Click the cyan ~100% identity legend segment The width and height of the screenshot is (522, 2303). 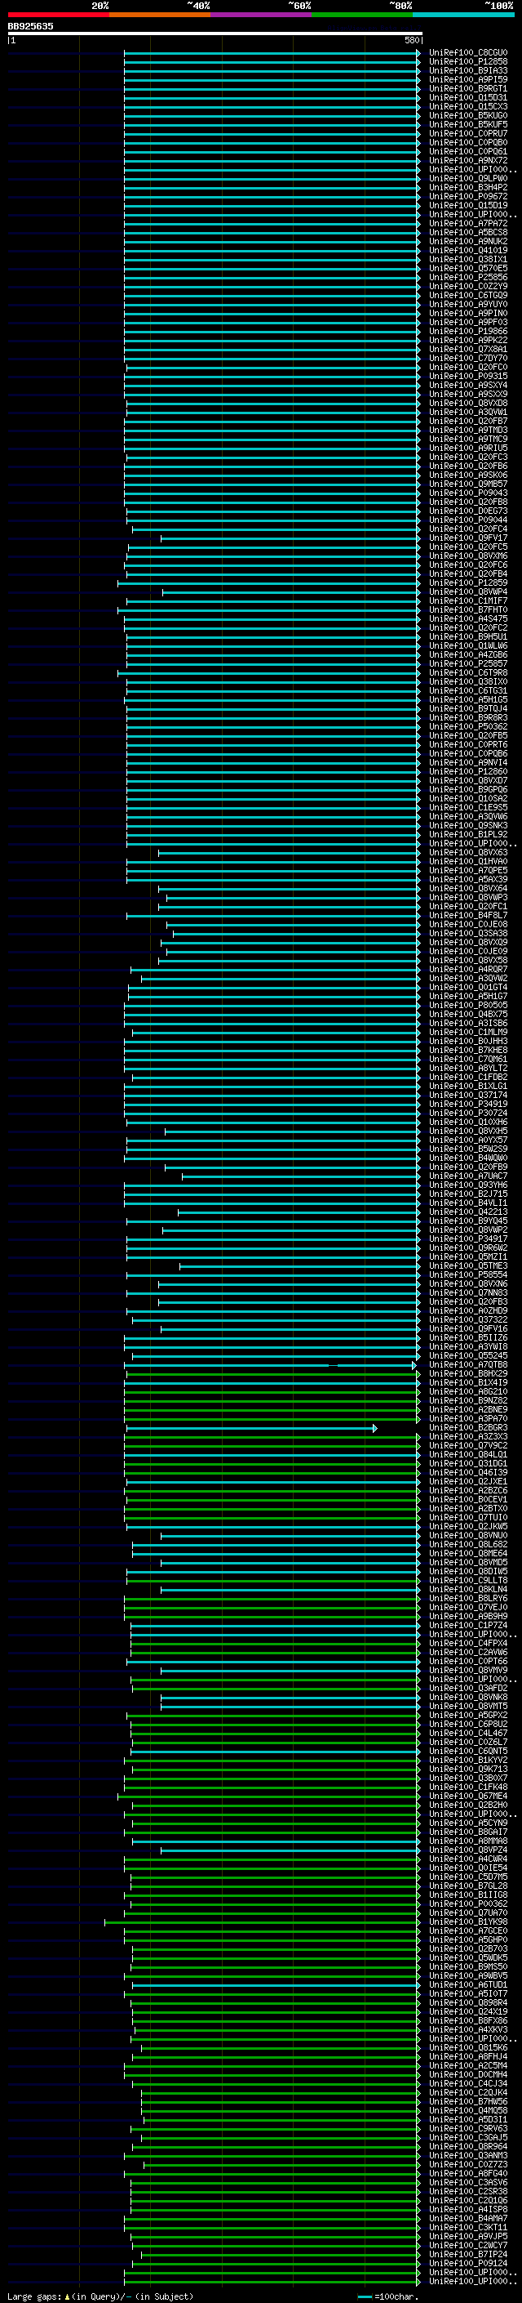point(463,15)
